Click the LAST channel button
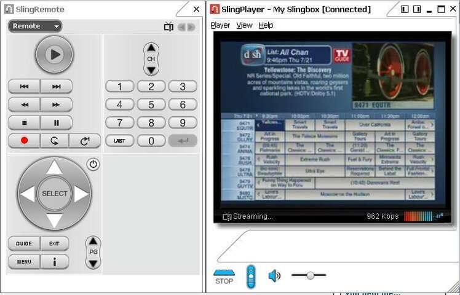460x295 pixels. pos(120,141)
